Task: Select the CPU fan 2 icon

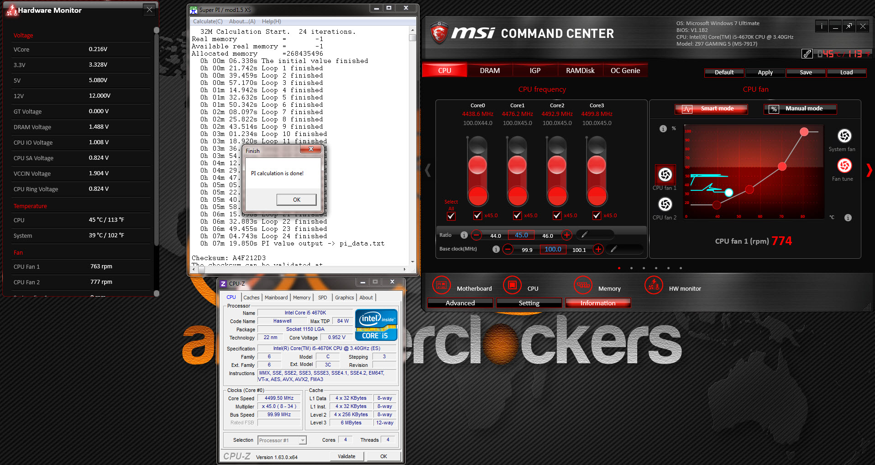Action: (x=665, y=204)
